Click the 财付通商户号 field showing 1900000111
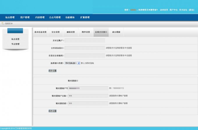Viewport: 198px width, 130px height. 88,88
